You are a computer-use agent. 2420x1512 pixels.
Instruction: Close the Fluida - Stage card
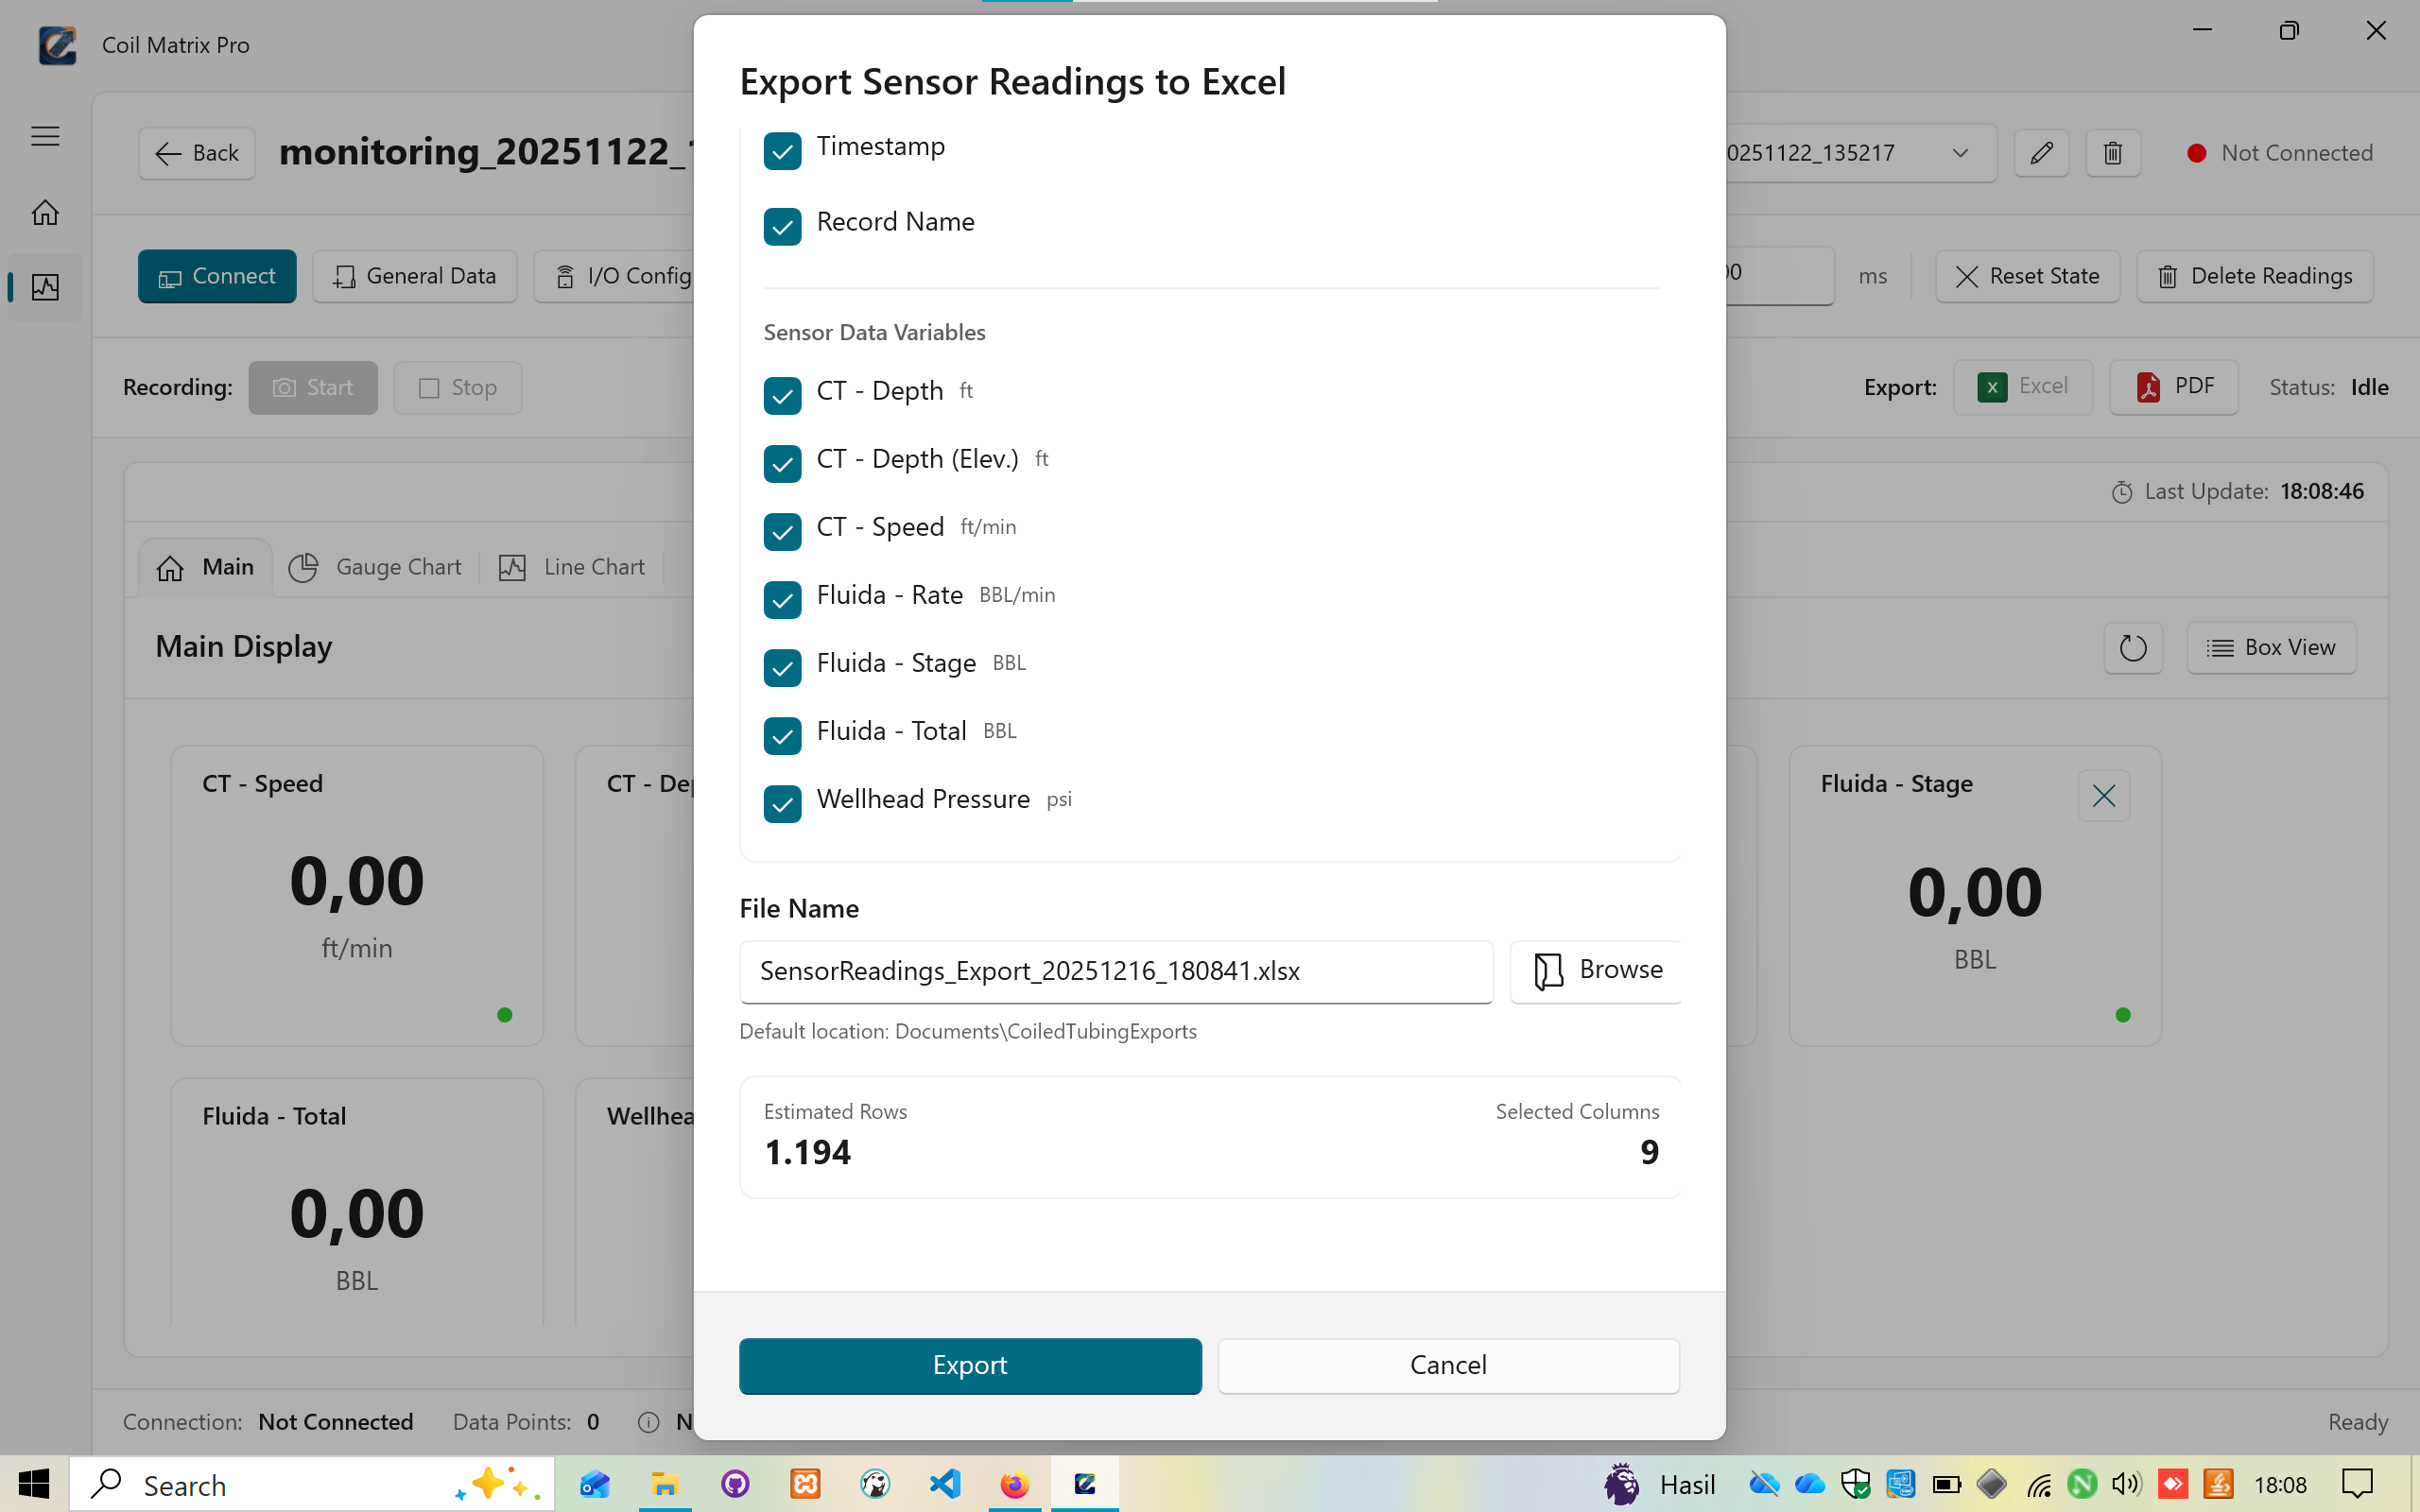click(2104, 796)
